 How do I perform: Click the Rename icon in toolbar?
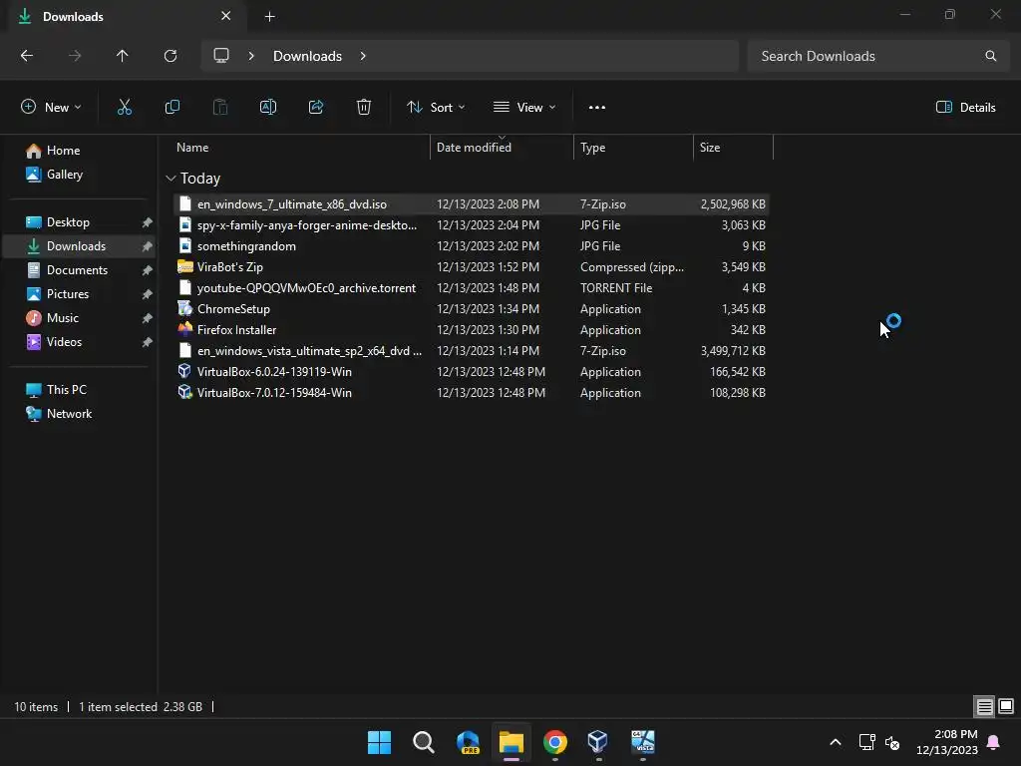click(x=268, y=108)
